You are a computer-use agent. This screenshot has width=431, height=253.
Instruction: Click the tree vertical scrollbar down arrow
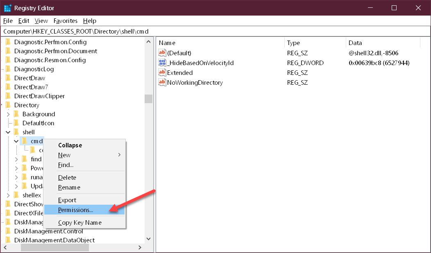(x=148, y=239)
